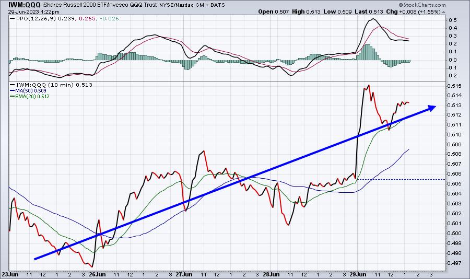
Task: Click the black marker before IWM:QQQ (10 min)
Action: point(13,85)
